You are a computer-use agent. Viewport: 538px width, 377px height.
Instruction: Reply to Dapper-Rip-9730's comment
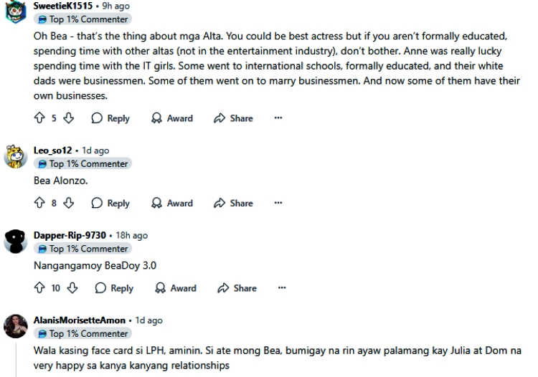[x=113, y=288]
